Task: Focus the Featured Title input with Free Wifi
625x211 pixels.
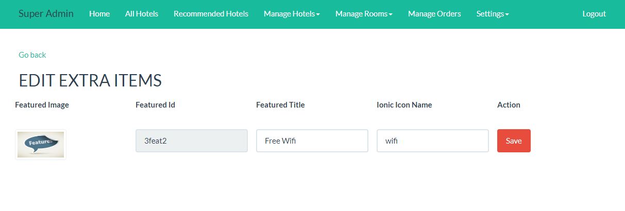Action: (312, 140)
